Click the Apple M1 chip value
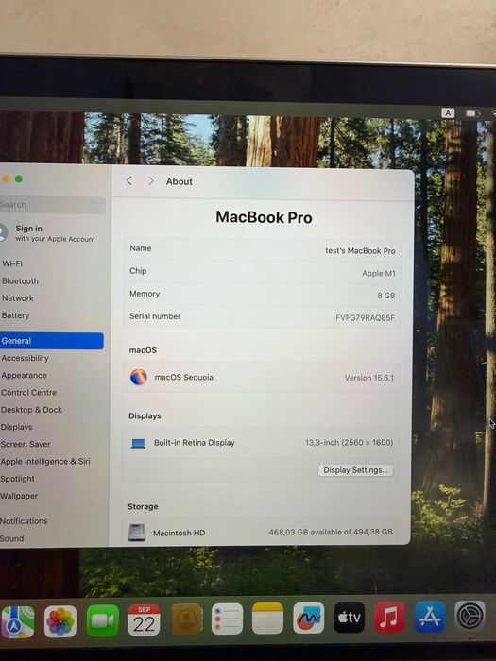This screenshot has height=661, width=496. [x=379, y=273]
